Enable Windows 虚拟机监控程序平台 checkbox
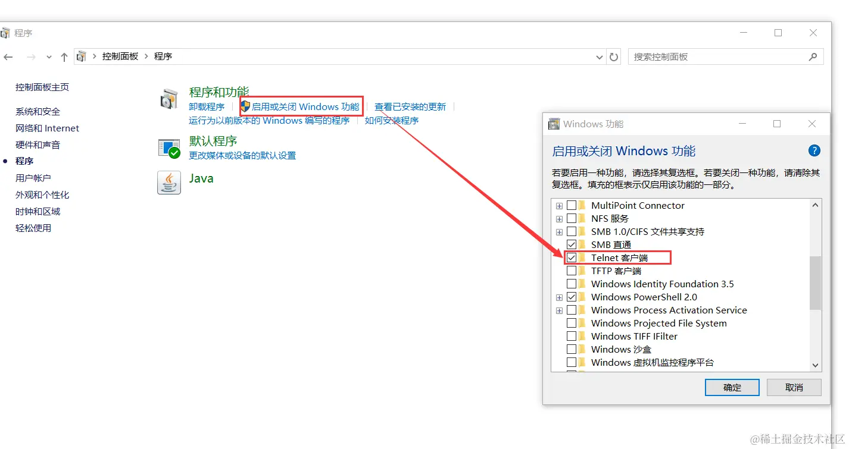Screen dimensions: 849x449 coord(572,362)
